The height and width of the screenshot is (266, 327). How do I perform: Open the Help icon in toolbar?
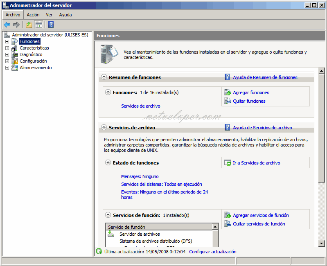(51, 25)
